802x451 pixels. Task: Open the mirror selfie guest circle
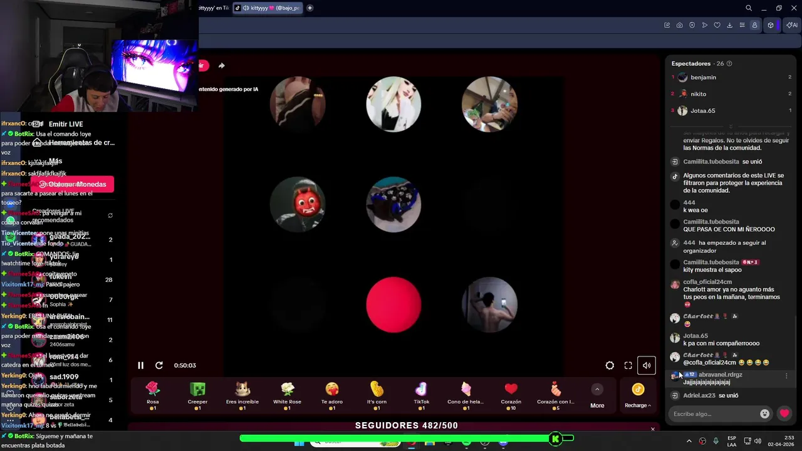tap(489, 304)
